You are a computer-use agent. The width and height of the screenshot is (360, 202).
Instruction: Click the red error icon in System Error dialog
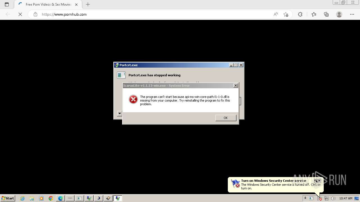pos(133,99)
